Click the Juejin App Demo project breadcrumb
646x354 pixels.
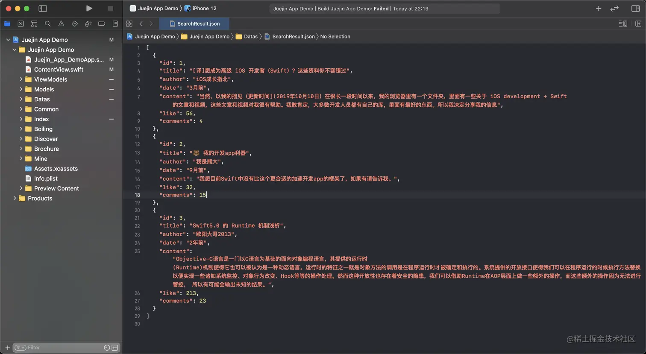pyautogui.click(x=151, y=36)
